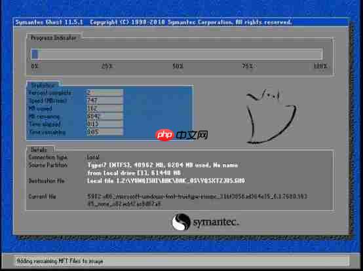Click the symantec brand wordmark

[216, 222]
